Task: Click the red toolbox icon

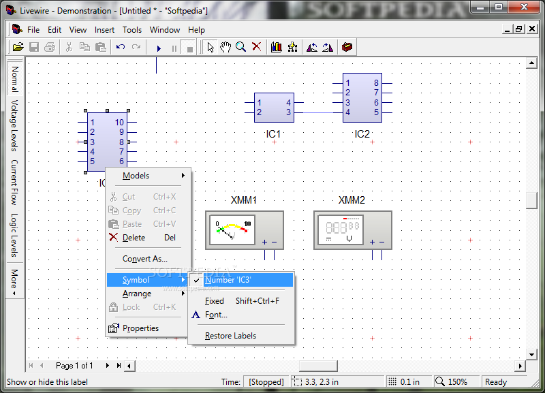Action: click(347, 47)
